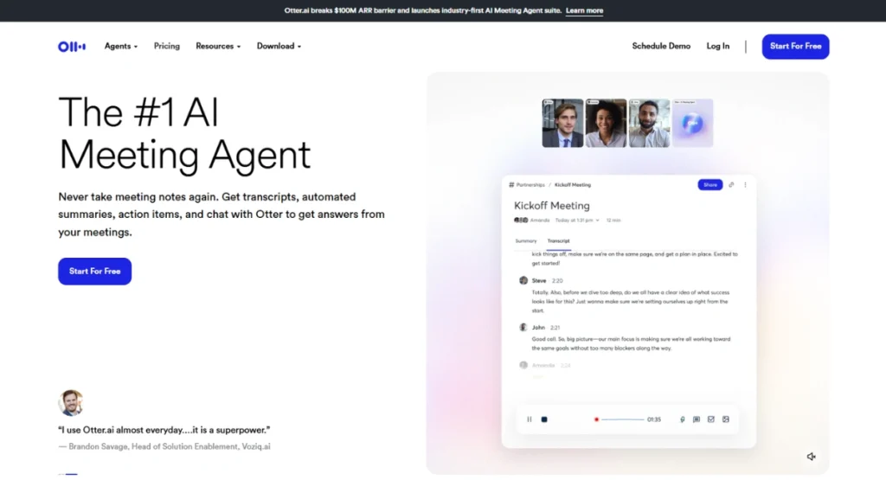886x480 pixels.
Task: Stop the recording with the square button
Action: pos(544,419)
